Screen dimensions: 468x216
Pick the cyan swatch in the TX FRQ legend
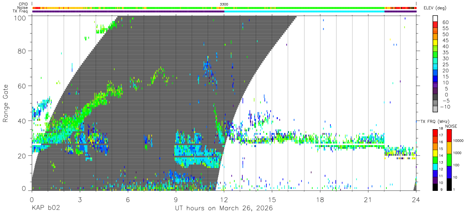[x=435, y=166]
